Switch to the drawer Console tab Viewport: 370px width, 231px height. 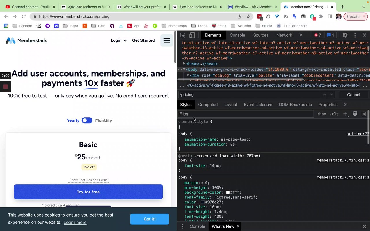tap(197, 226)
